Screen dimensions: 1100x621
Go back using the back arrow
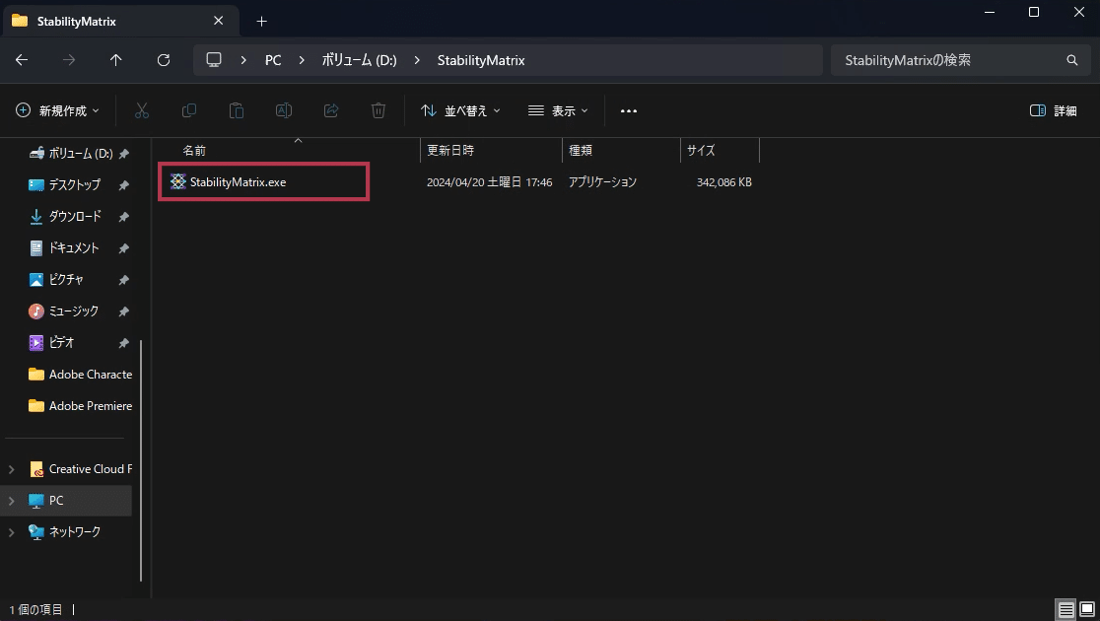(22, 60)
